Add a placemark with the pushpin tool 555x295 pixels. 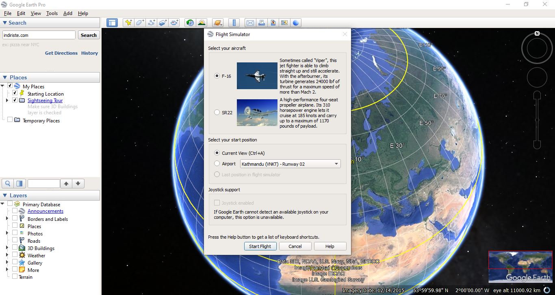point(128,23)
